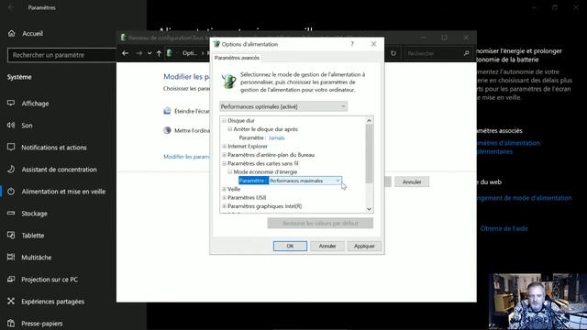Expand Paramètres graphiques Intel(R) node
This screenshot has width=587, height=330.
click(224, 206)
